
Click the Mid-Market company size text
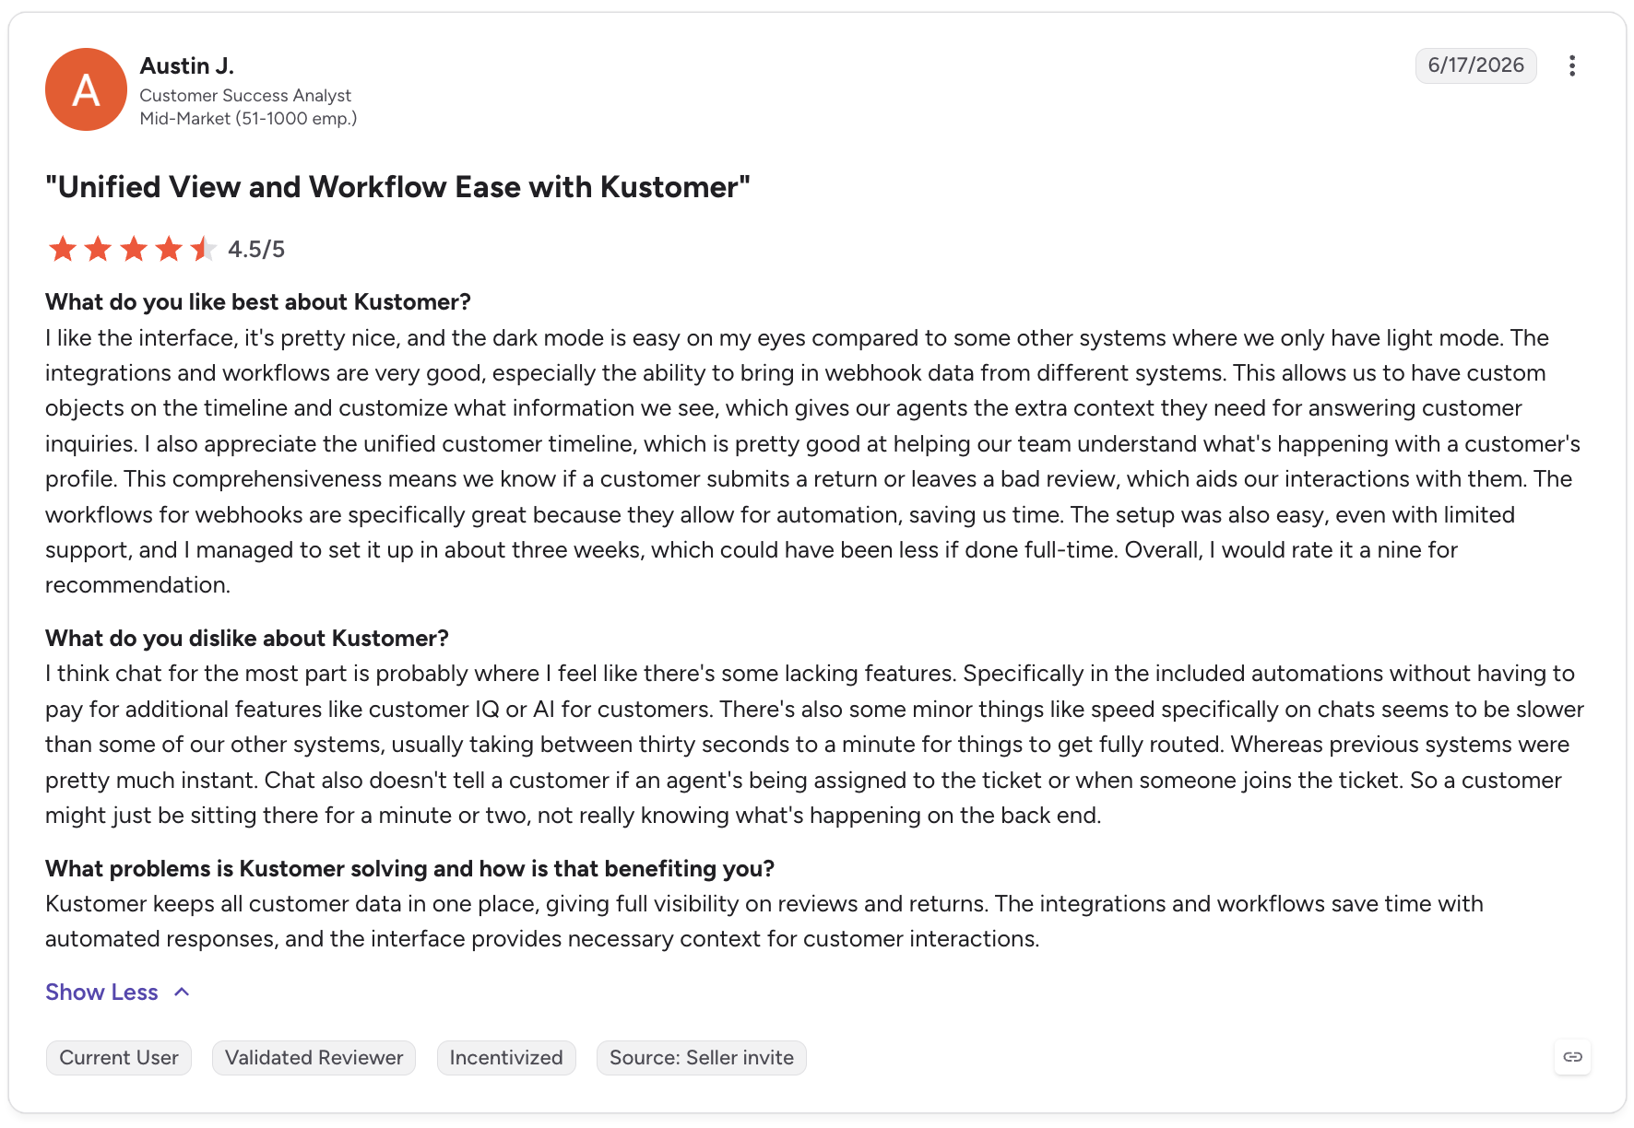248,119
